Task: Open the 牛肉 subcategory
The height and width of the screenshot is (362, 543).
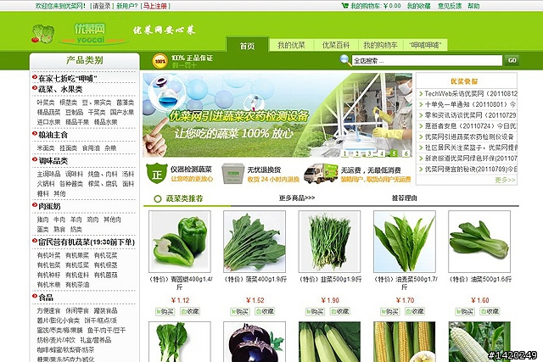Action: pyautogui.click(x=59, y=220)
